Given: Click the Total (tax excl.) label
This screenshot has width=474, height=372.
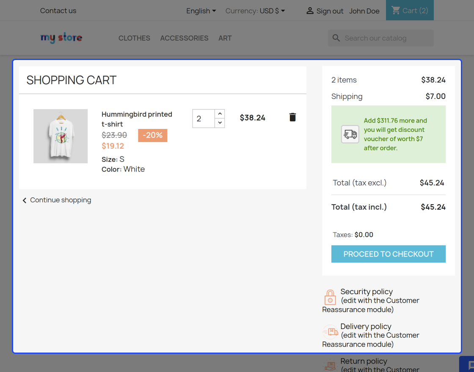Looking at the screenshot, I should click(x=359, y=183).
